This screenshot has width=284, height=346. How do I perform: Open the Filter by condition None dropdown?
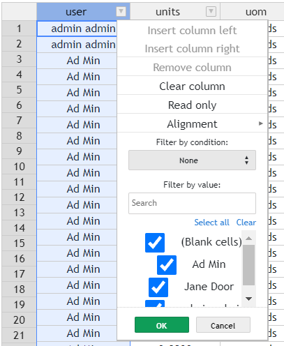click(192, 160)
